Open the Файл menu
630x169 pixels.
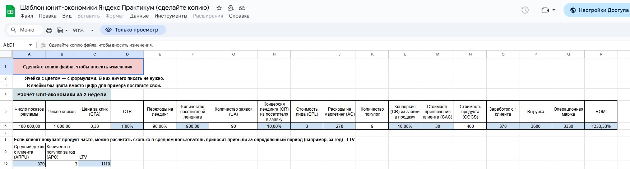tap(27, 16)
